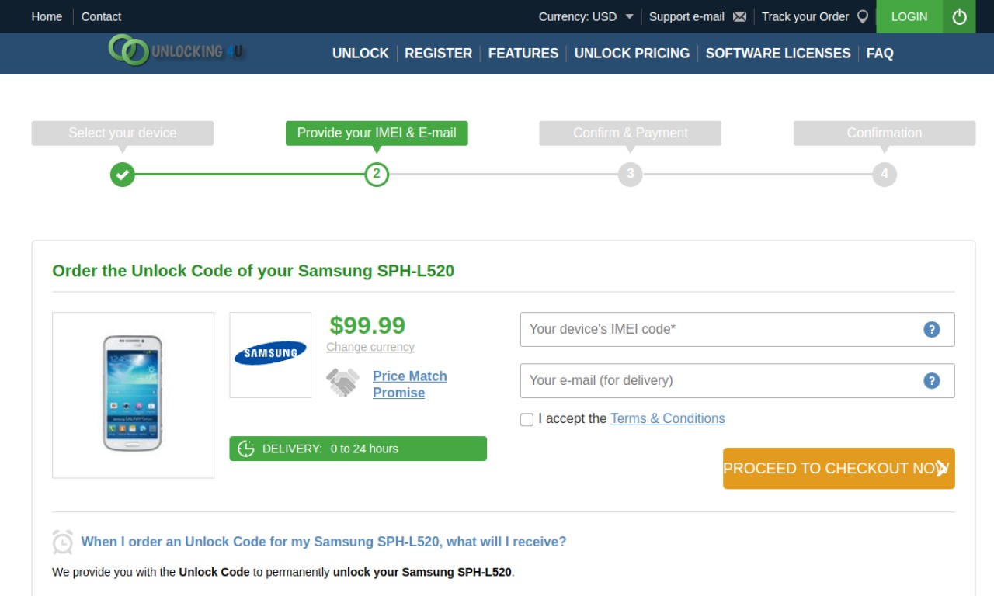Click the delivery clock icon

click(246, 449)
